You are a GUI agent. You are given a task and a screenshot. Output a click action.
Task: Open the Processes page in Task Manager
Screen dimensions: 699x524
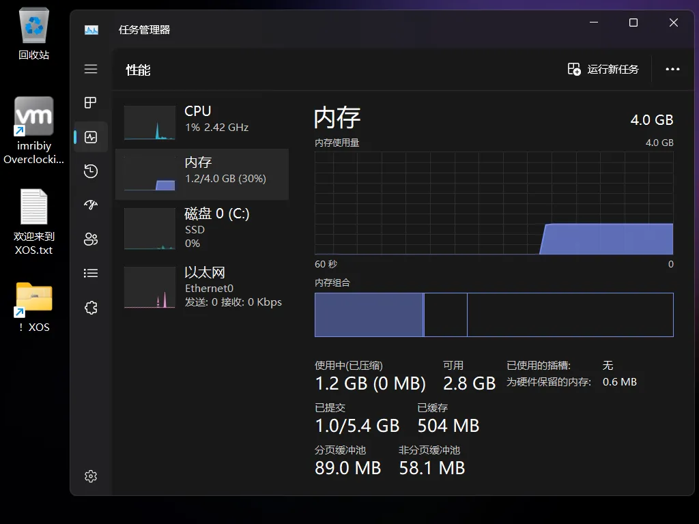[x=91, y=103]
